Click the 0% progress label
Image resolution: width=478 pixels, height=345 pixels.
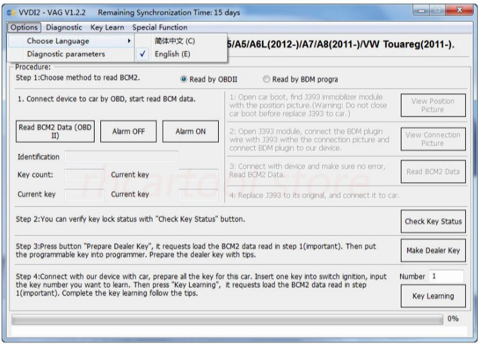[453, 319]
